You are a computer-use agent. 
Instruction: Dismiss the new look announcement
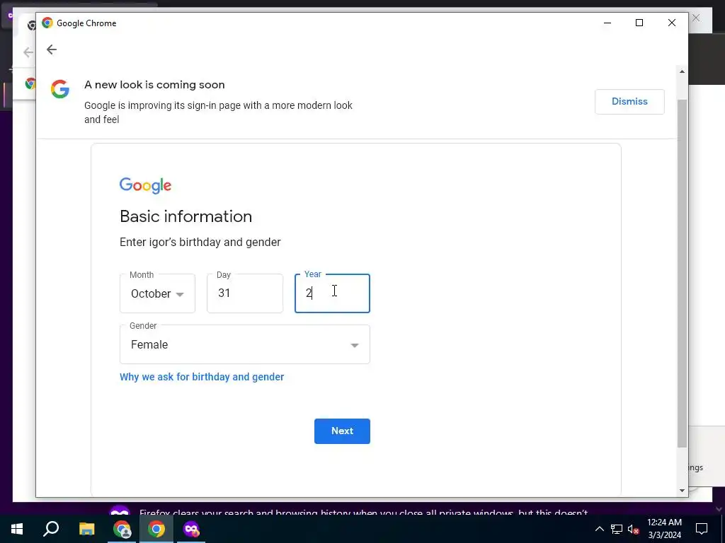629,102
